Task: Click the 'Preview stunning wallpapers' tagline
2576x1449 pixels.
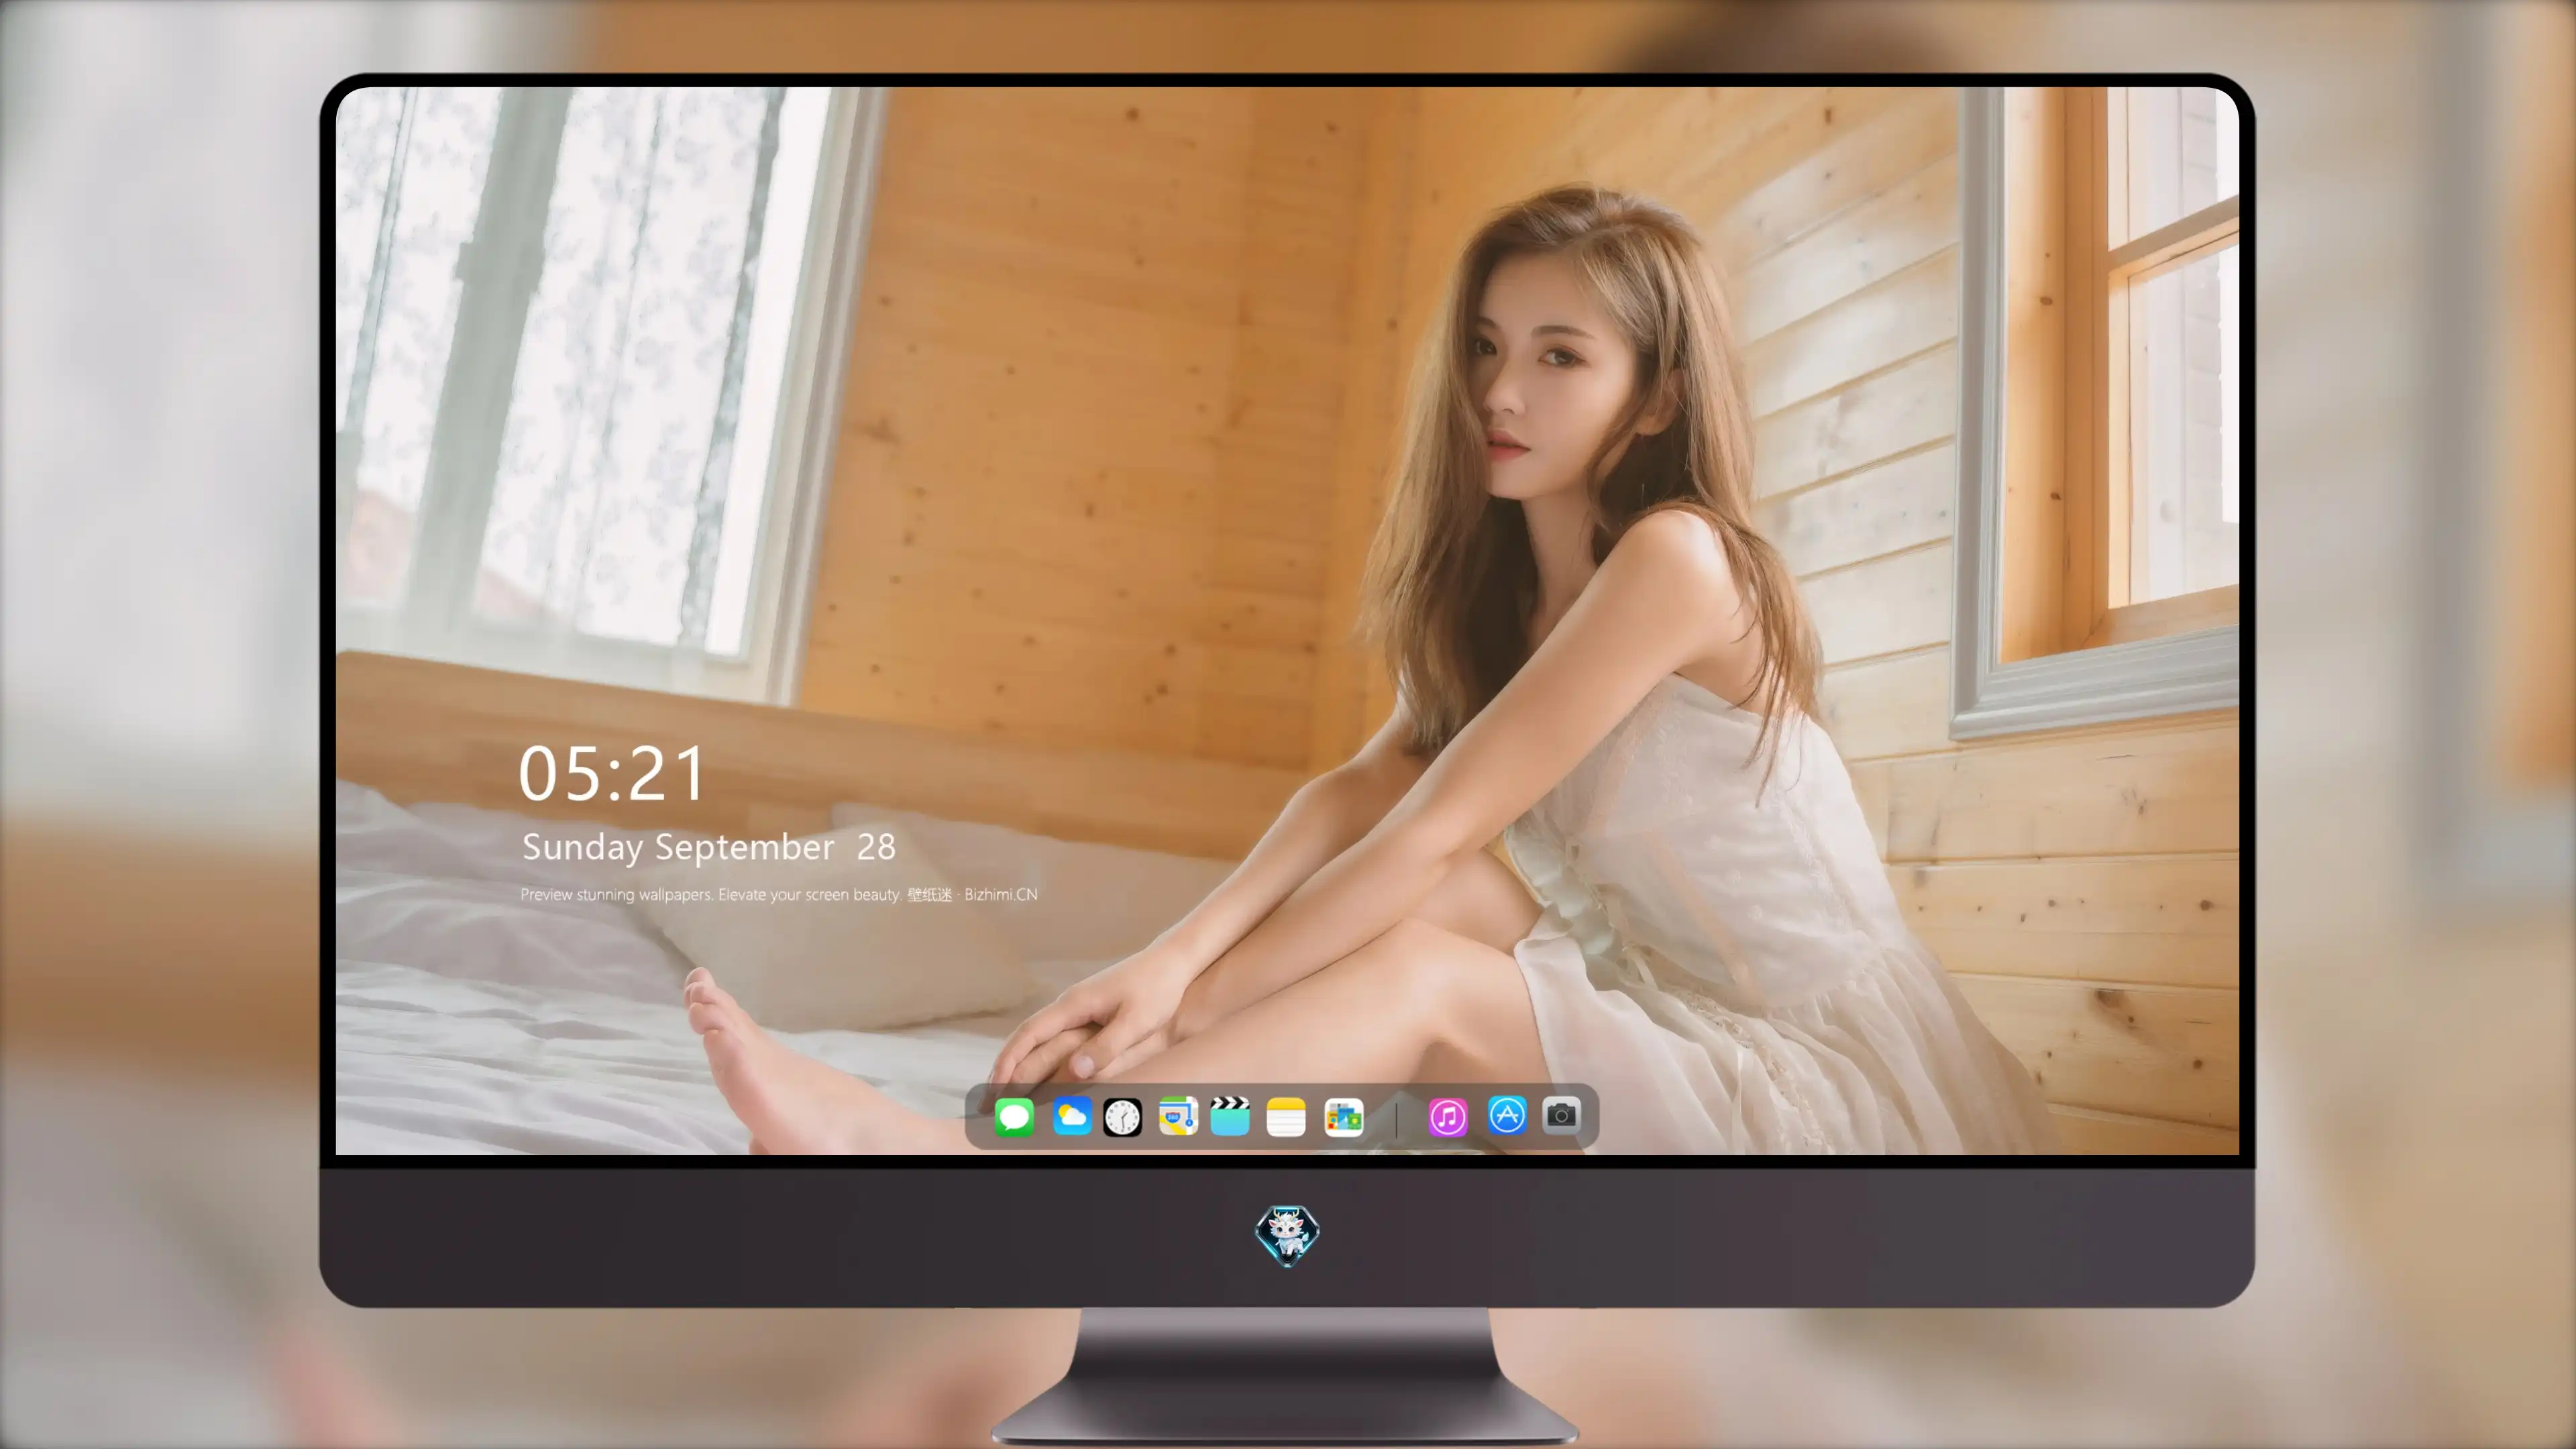Action: [x=779, y=894]
